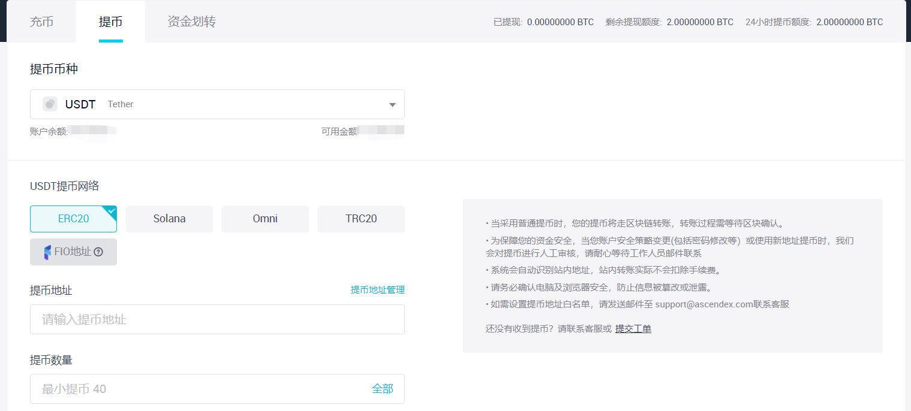911x411 pixels.
Task: Open the 资金划转 transfer tab
Action: point(191,22)
